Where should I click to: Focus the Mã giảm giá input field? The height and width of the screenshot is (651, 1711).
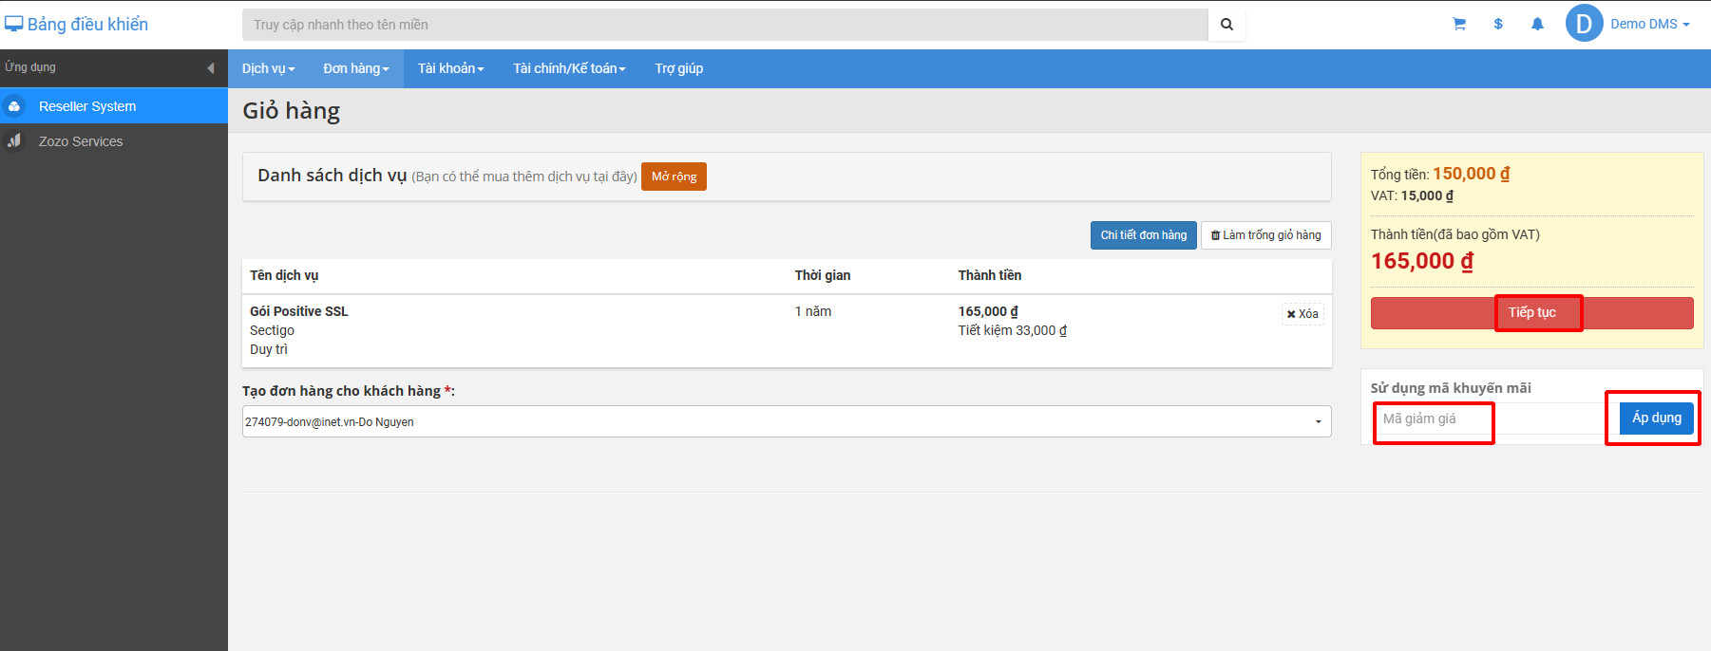[x=1495, y=418]
